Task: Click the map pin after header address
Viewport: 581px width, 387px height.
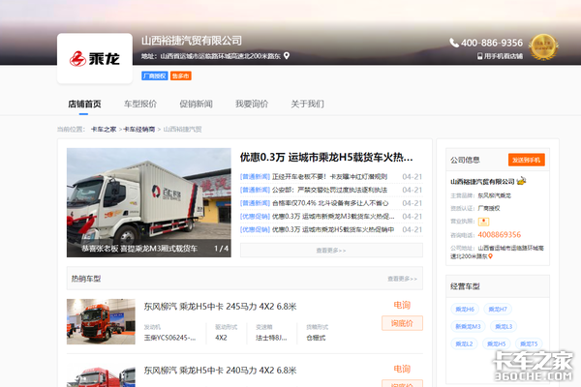Action: coord(287,56)
